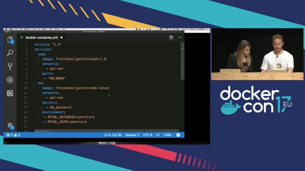This screenshot has height=171, width=305.
Task: Click line number 13 in gutter
Action: 26,102
